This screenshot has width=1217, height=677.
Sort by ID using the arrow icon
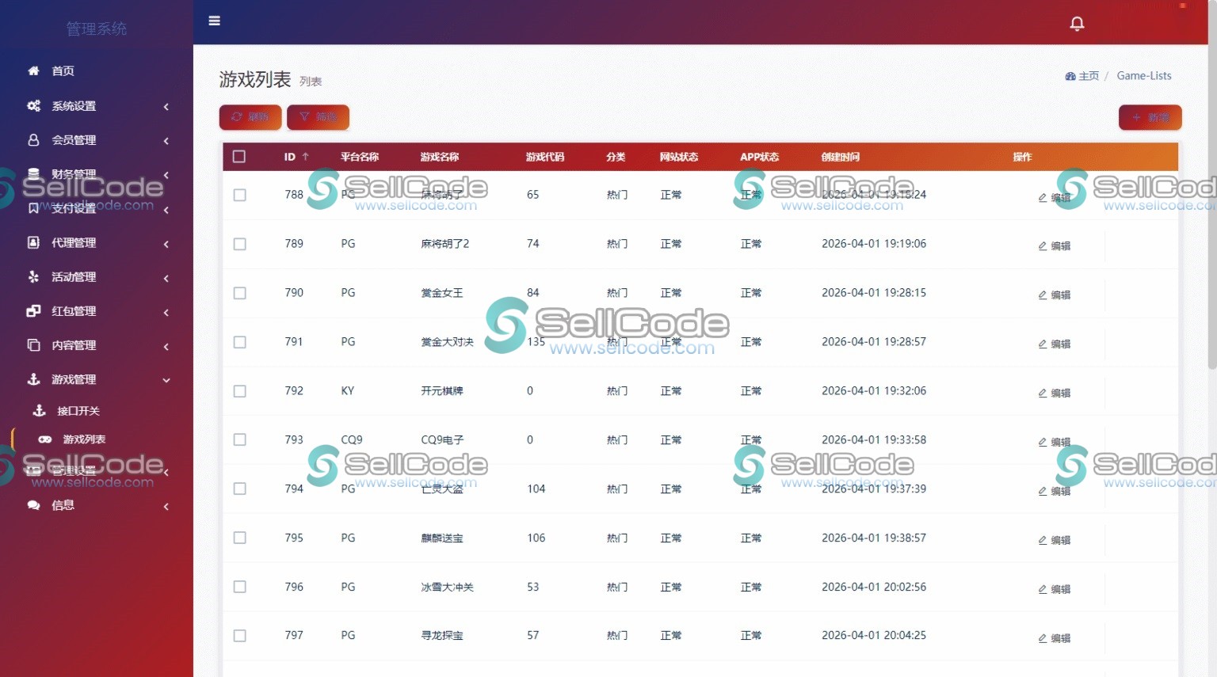tap(306, 157)
